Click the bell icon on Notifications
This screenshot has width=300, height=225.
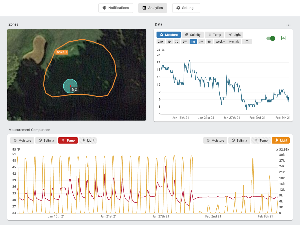coord(104,8)
